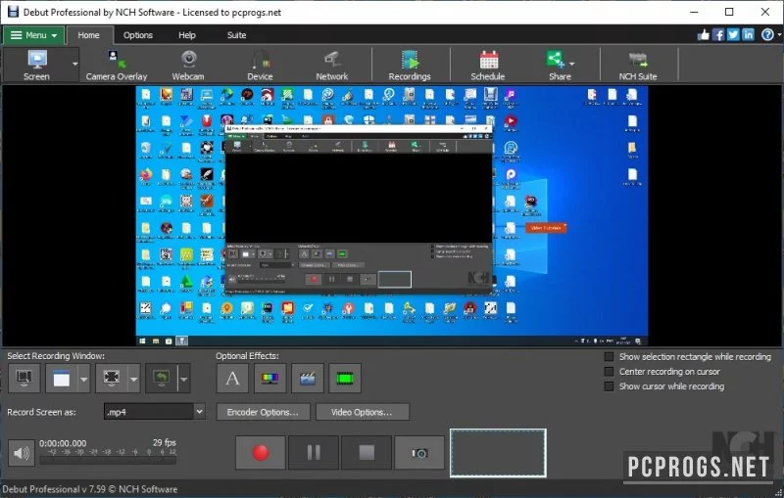Select the Device capture source
This screenshot has height=498, width=784.
(260, 65)
